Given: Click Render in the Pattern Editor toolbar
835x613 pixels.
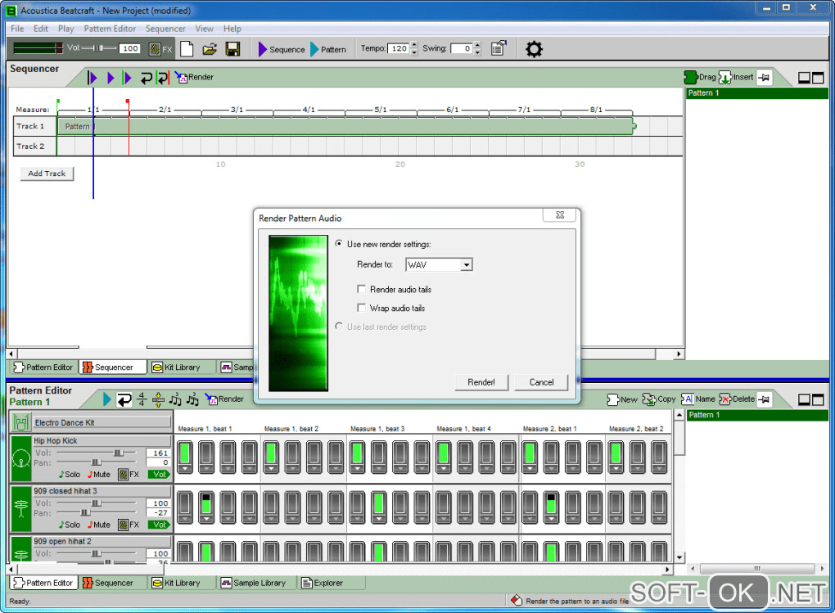Looking at the screenshot, I should [x=224, y=399].
